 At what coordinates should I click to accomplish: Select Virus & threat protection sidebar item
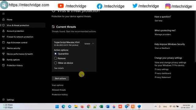click(23, 25)
